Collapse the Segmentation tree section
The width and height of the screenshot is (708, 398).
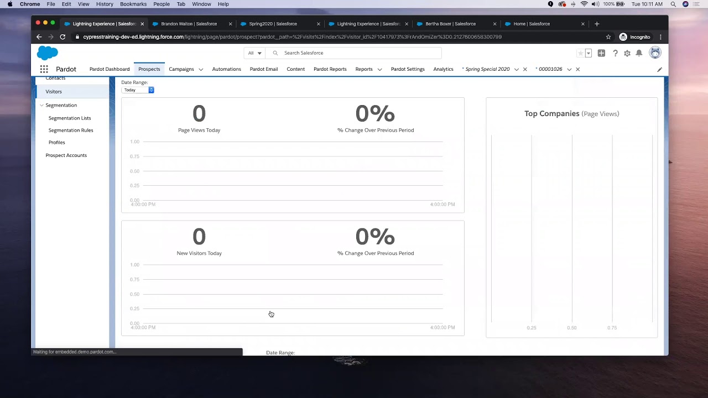(x=41, y=105)
